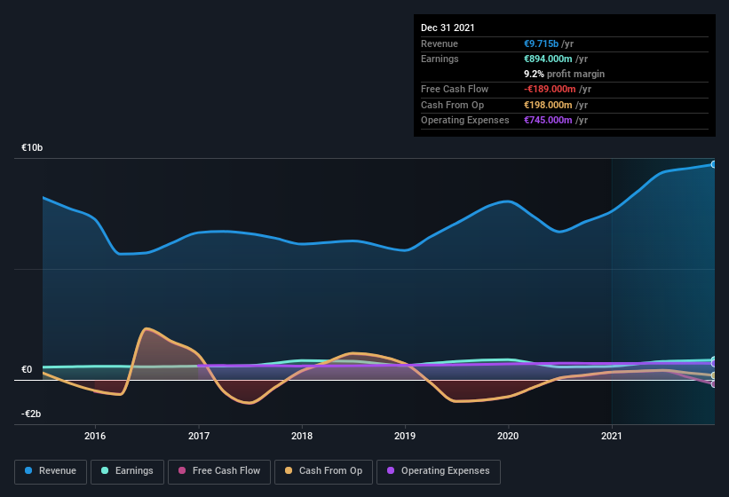Click the Operating Expenses label in tooltip
Viewport: 729px width, 497px height.
pyautogui.click(x=465, y=120)
